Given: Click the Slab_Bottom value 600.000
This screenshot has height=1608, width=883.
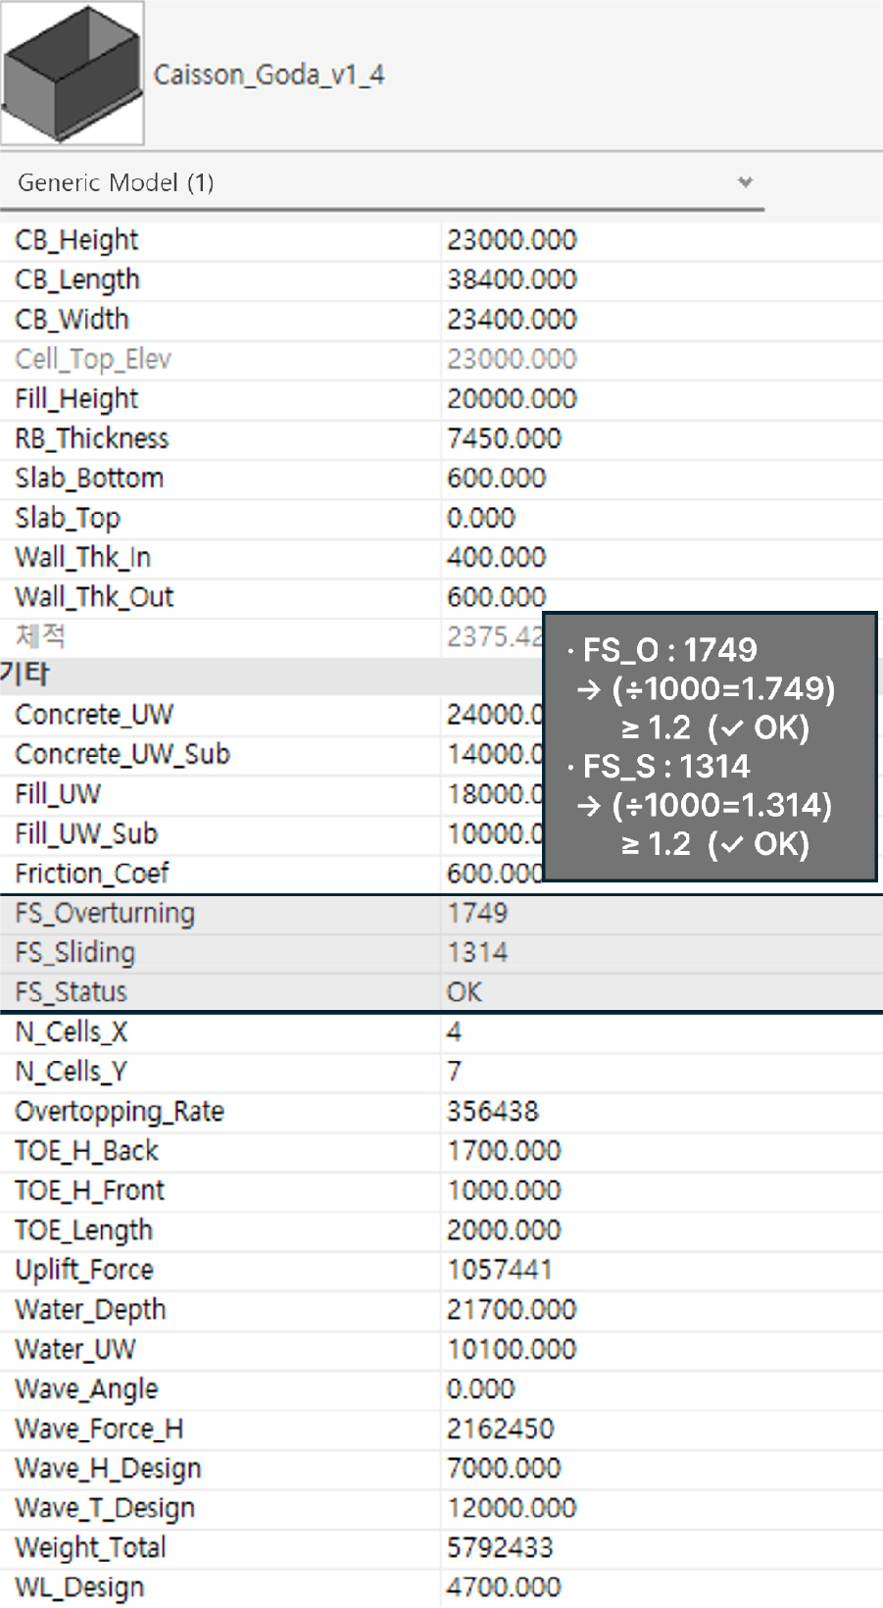Looking at the screenshot, I should click(x=496, y=478).
